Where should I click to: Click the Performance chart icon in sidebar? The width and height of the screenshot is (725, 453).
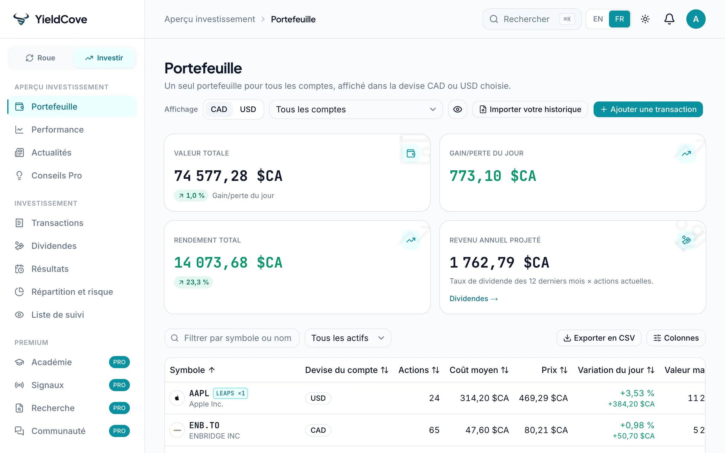(19, 130)
